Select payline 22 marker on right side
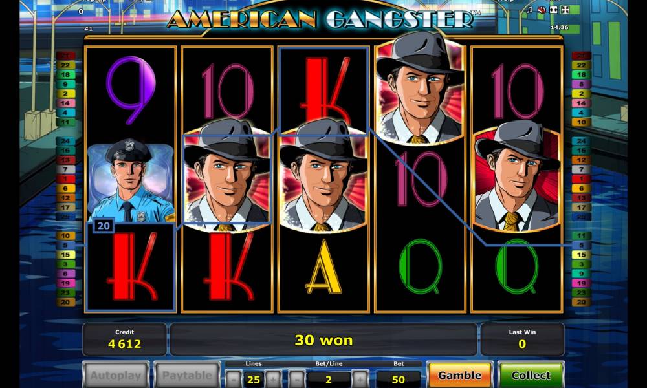Viewport: 647px width, 388px height. (x=581, y=65)
